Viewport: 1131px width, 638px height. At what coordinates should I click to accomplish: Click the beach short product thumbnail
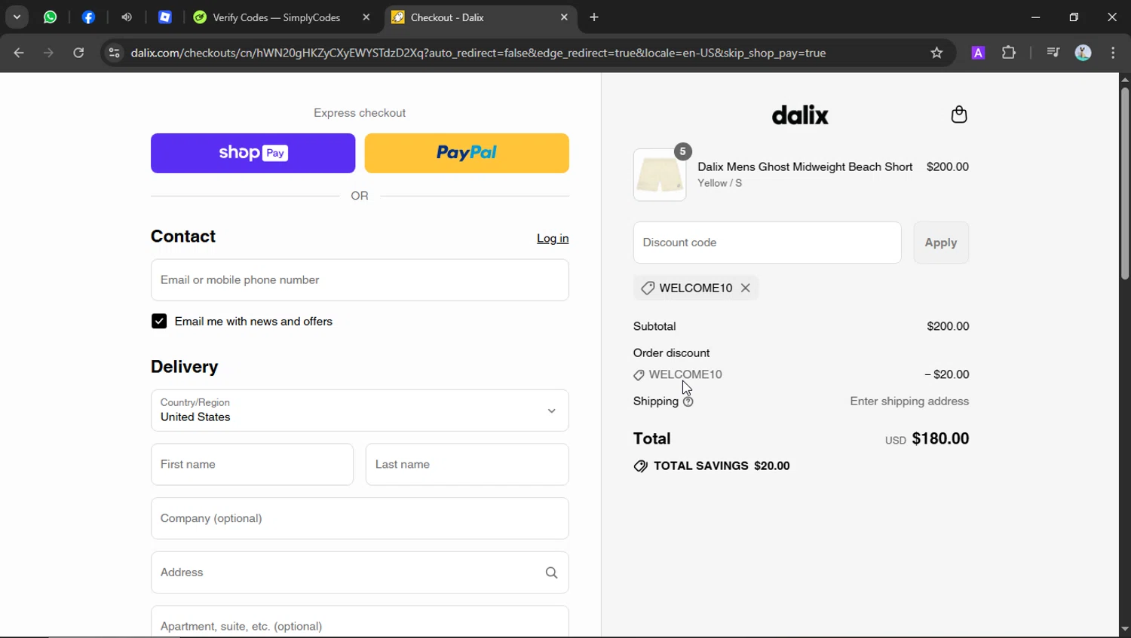coord(660,175)
